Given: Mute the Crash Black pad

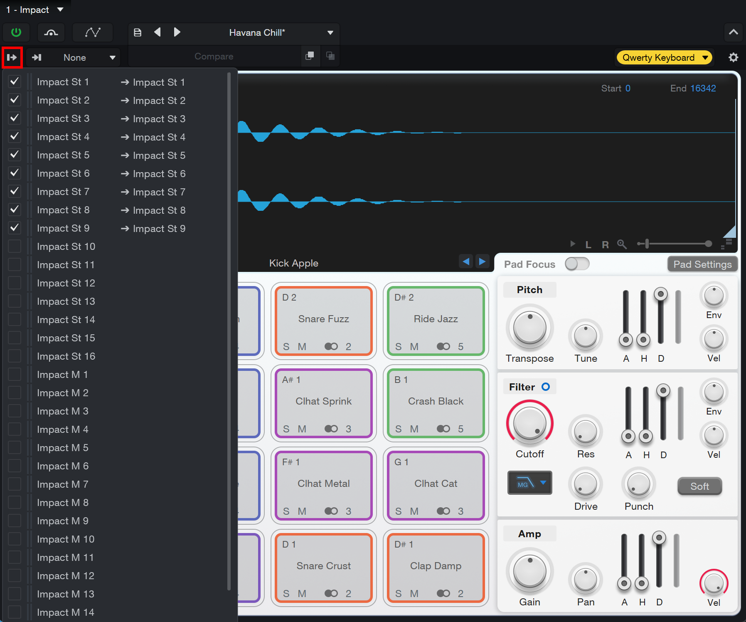Looking at the screenshot, I should point(414,429).
